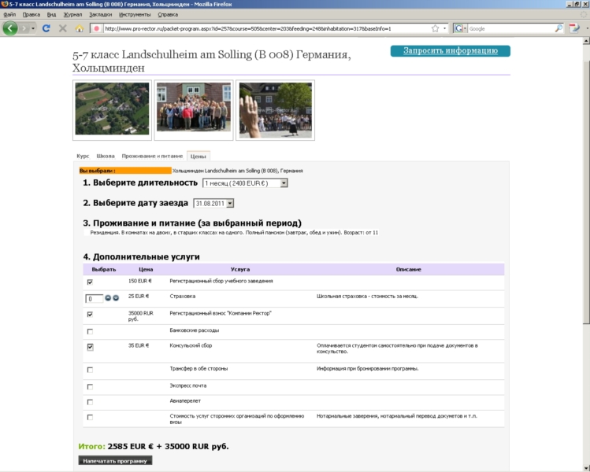Click the Вы выбрали orange label
Screen dimensions: 590x472
tap(125, 171)
